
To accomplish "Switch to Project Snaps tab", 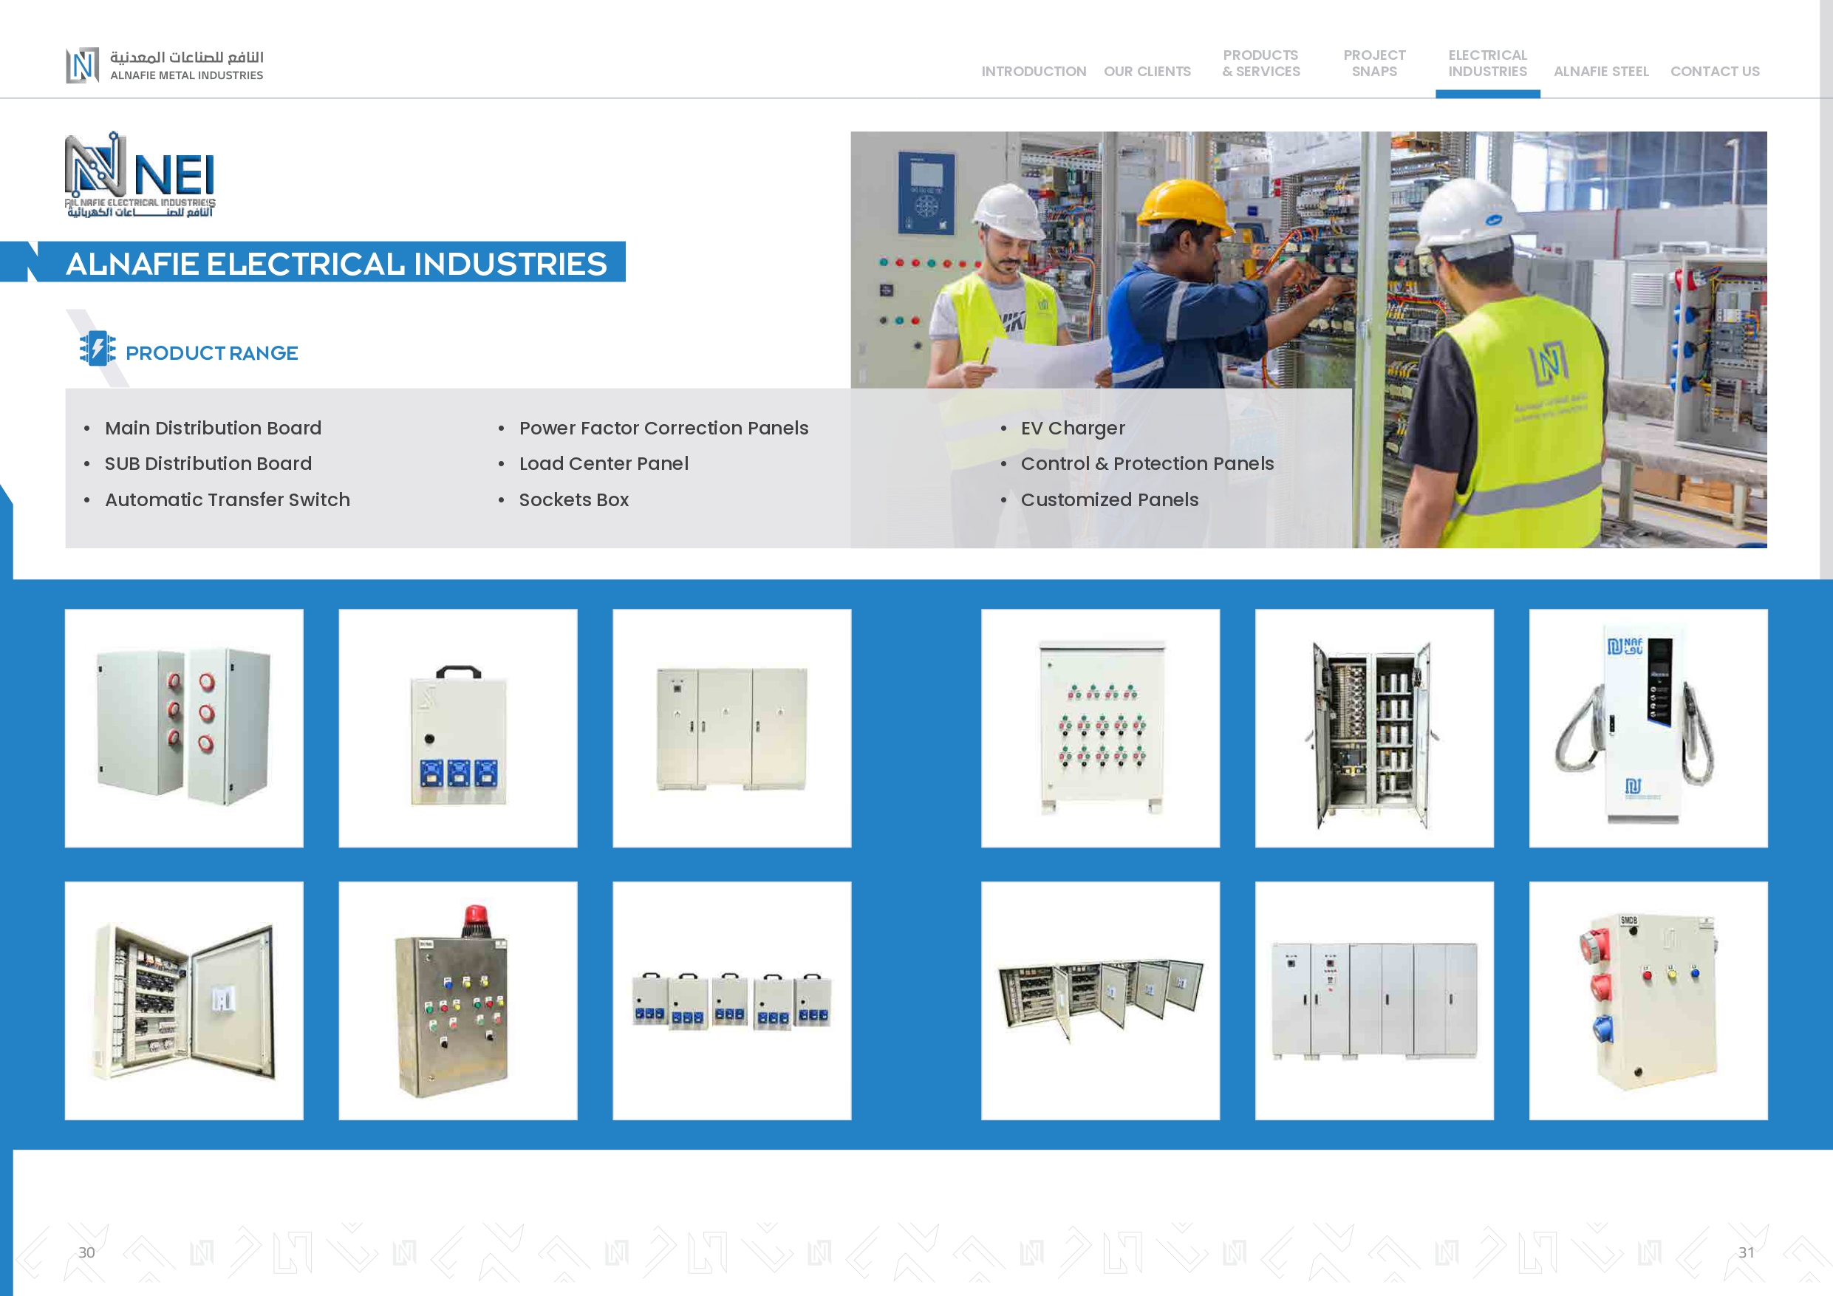I will [x=1374, y=63].
